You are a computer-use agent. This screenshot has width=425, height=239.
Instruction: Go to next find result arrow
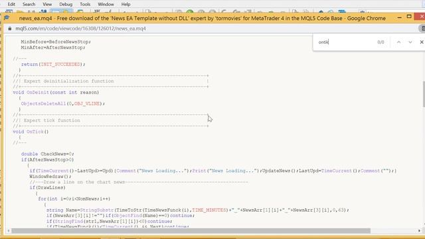click(x=410, y=42)
